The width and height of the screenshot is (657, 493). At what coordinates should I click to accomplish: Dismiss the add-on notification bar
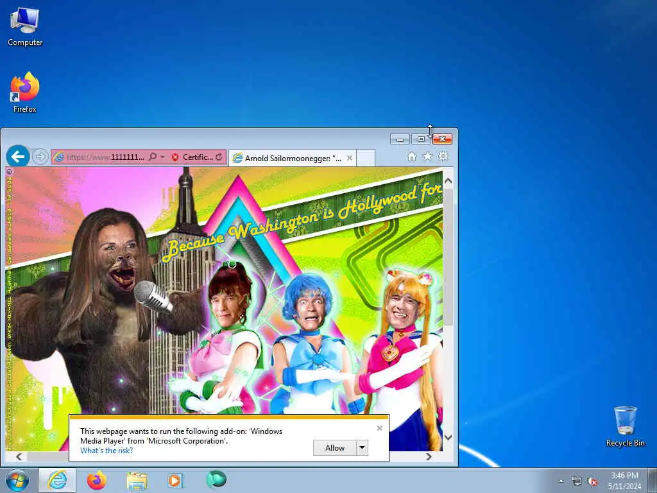point(380,428)
